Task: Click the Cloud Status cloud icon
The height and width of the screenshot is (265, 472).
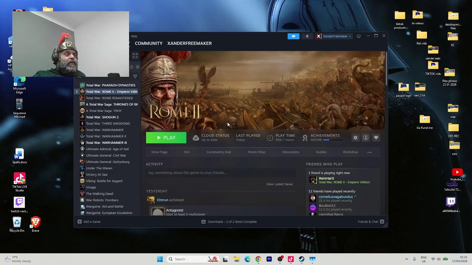Action: click(196, 138)
